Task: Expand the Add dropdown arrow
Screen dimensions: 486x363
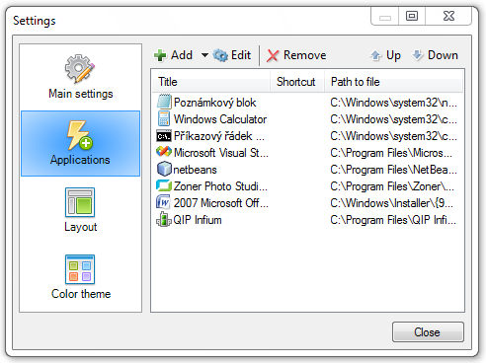Action: click(x=204, y=55)
